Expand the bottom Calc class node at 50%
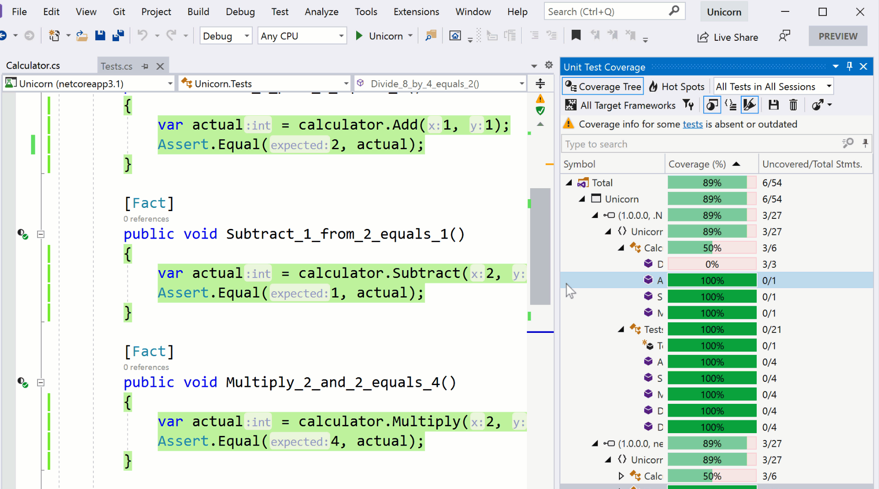Screen dimensions: 879x489 tap(621, 476)
